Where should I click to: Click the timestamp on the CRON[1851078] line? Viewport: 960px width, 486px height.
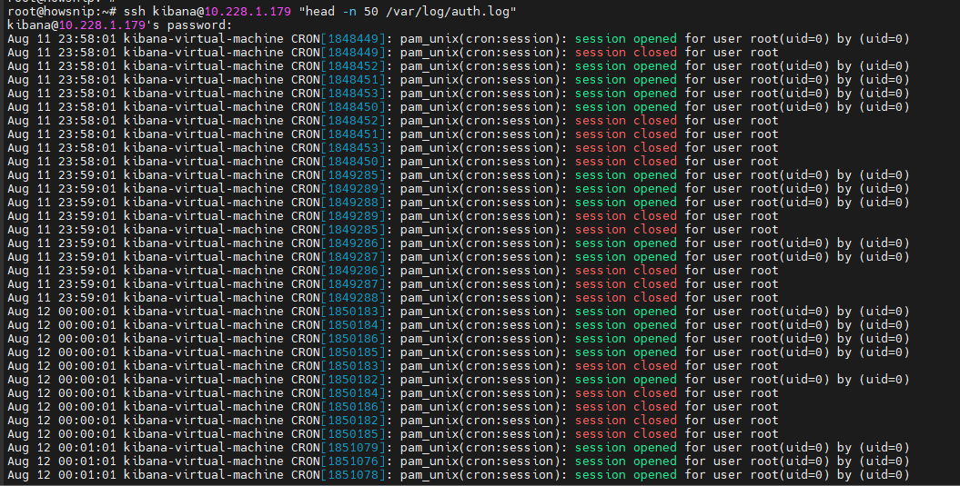tap(61, 475)
